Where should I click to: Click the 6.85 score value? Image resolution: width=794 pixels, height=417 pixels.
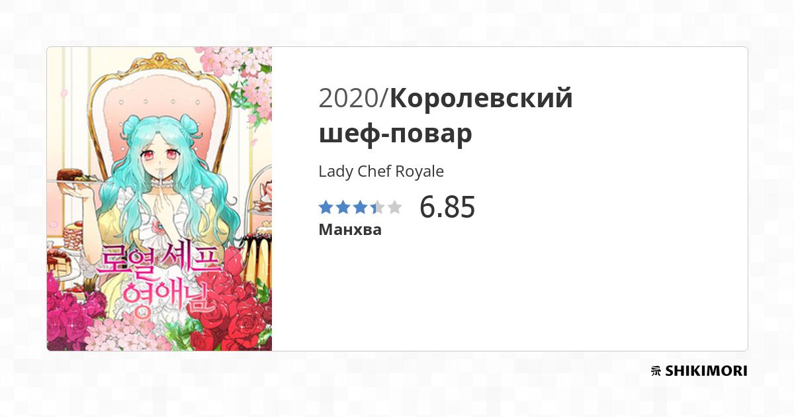point(447,207)
